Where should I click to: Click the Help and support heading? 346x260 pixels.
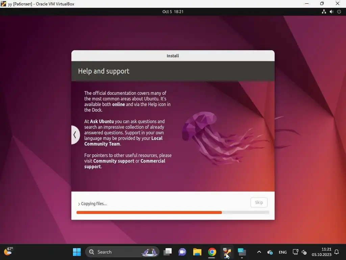(x=104, y=71)
